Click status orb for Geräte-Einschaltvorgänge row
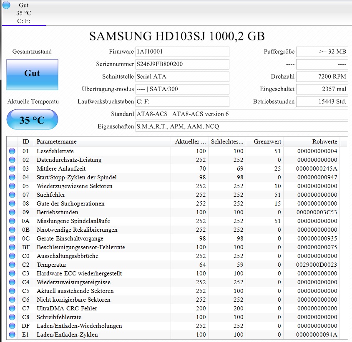Viewport: 352px width, 342px height. 12,238
